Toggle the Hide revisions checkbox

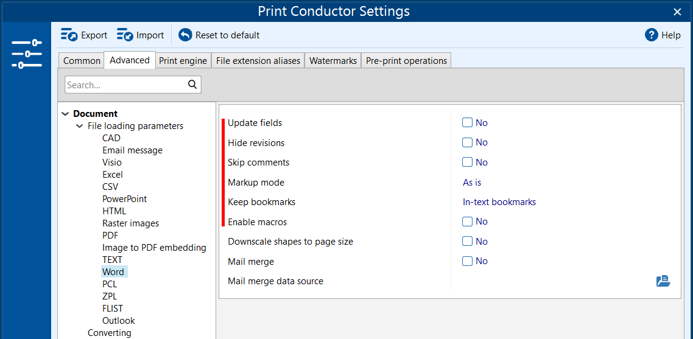(x=467, y=142)
